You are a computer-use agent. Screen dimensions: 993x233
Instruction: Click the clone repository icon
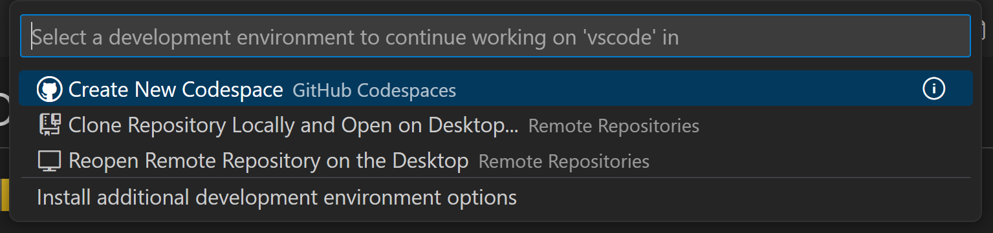click(x=50, y=125)
